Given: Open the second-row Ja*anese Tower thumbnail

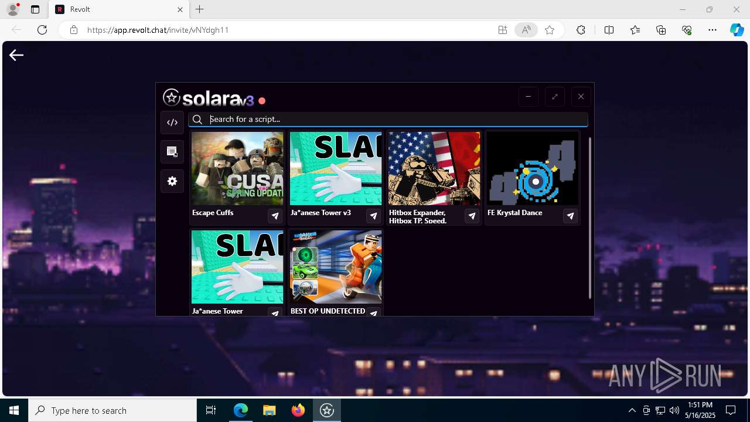Looking at the screenshot, I should coord(237,267).
